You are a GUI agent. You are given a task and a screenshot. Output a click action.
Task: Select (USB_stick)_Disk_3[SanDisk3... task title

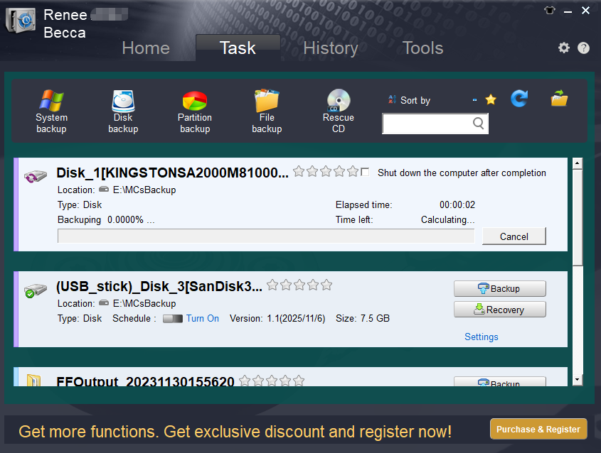[159, 286]
